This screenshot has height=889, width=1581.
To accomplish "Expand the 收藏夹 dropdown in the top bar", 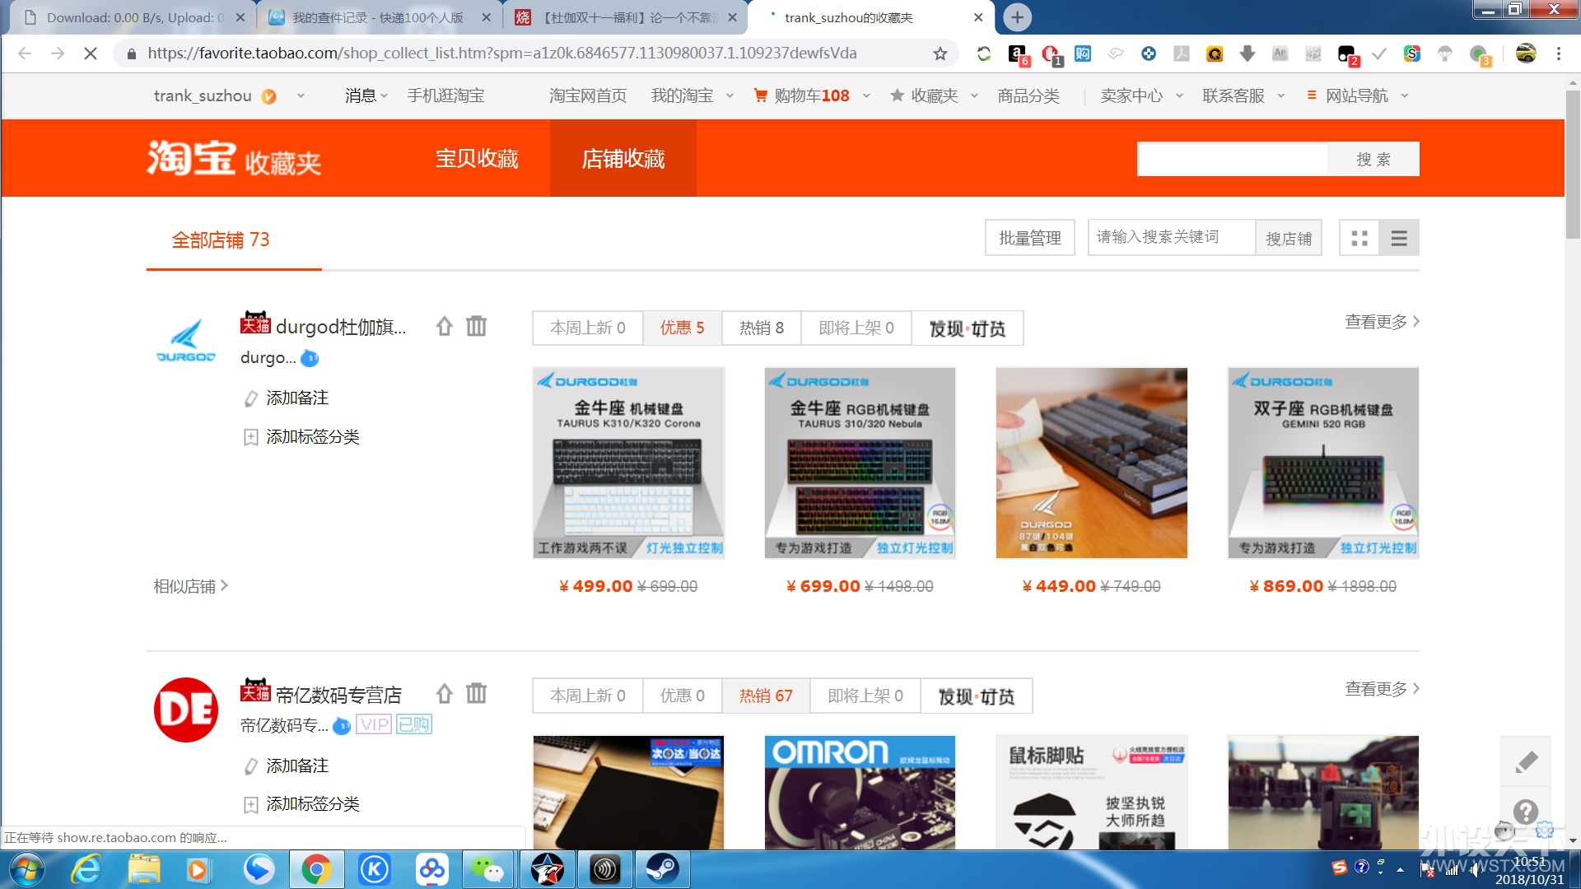I will pyautogui.click(x=975, y=96).
